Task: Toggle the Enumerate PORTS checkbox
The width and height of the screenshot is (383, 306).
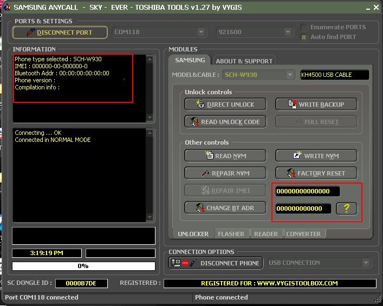Action: pyautogui.click(x=303, y=27)
